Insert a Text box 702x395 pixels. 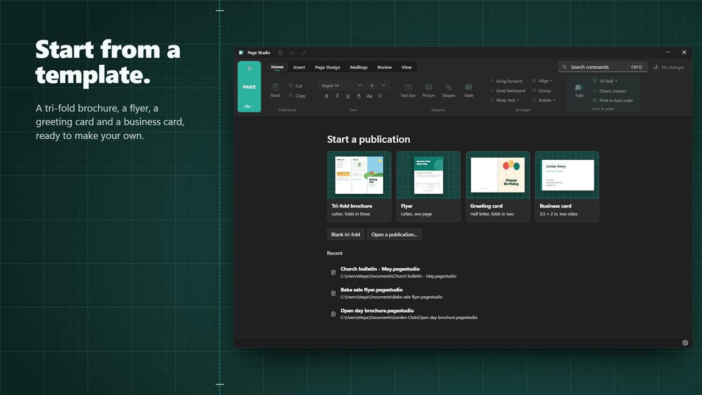tap(408, 90)
